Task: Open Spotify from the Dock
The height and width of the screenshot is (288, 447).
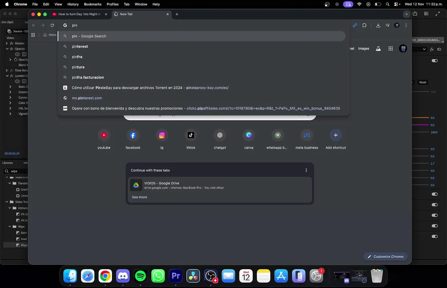Action: [x=140, y=276]
